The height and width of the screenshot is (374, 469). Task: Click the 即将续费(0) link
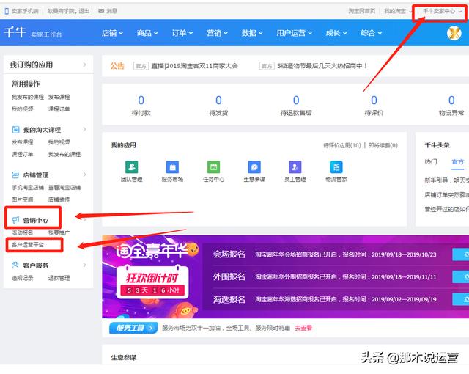[x=383, y=145]
